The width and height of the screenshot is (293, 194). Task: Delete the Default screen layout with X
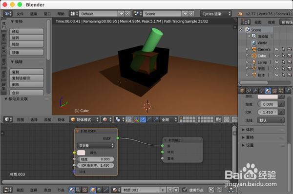[127, 14]
